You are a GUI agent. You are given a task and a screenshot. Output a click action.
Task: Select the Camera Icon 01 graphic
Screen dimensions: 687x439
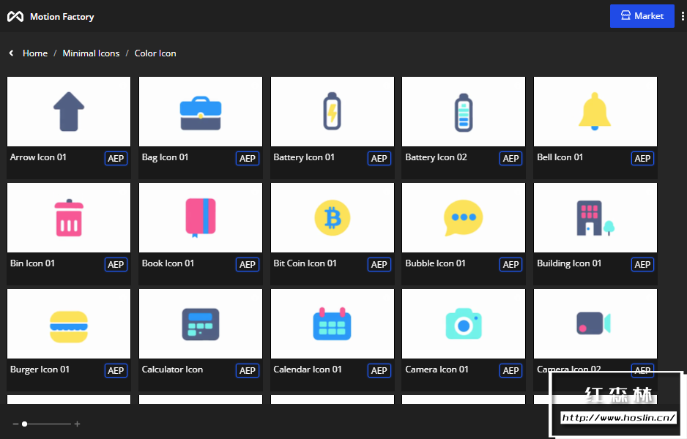464,324
